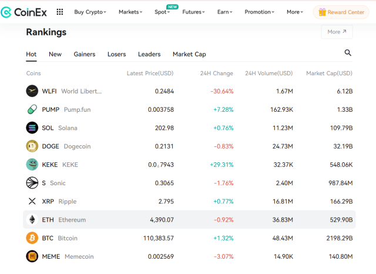This screenshot has height=274, width=376.
Task: Click the Latest Price(USD) column header
Action: pyautogui.click(x=150, y=73)
